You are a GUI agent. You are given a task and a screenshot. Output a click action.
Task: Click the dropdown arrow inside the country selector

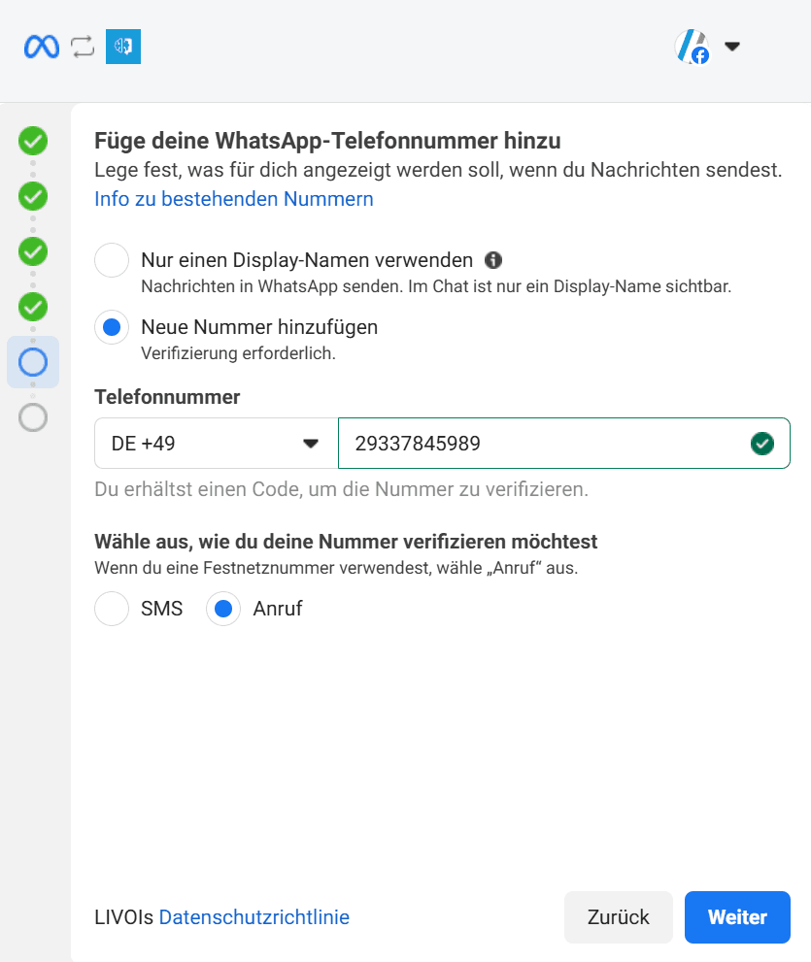[x=312, y=443]
